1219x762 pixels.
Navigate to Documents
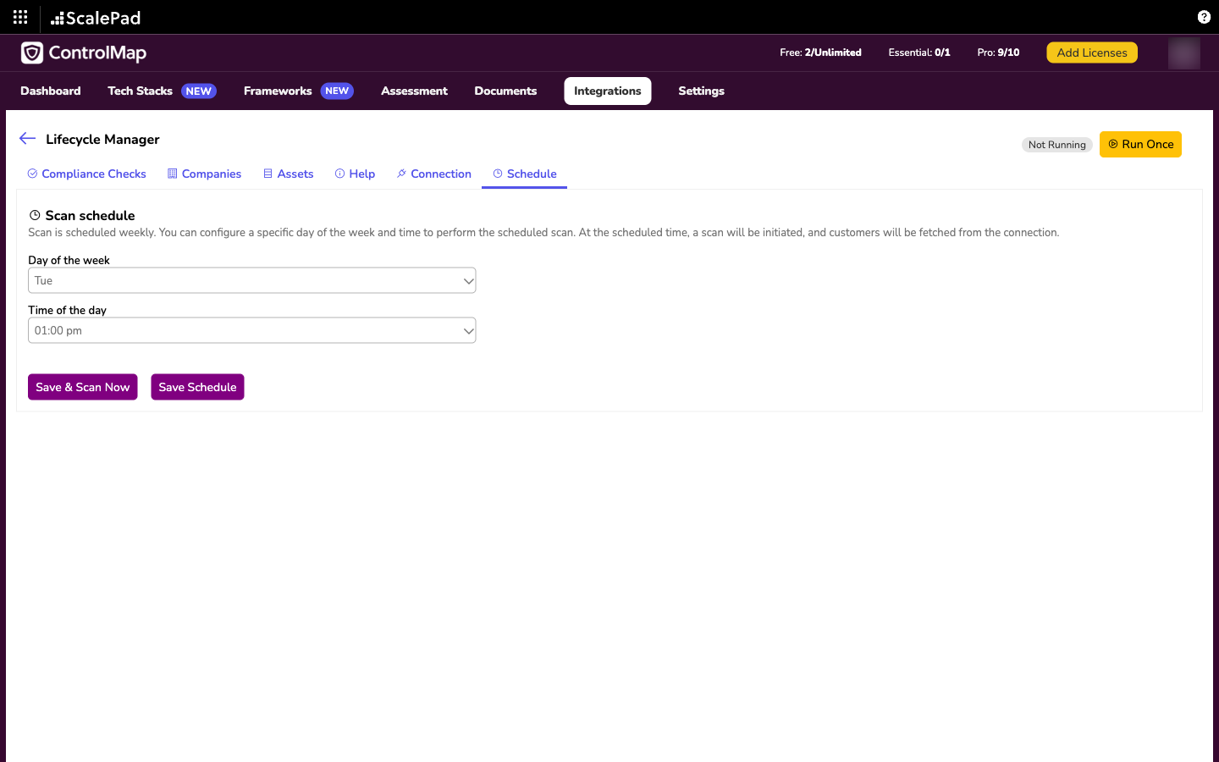coord(505,91)
